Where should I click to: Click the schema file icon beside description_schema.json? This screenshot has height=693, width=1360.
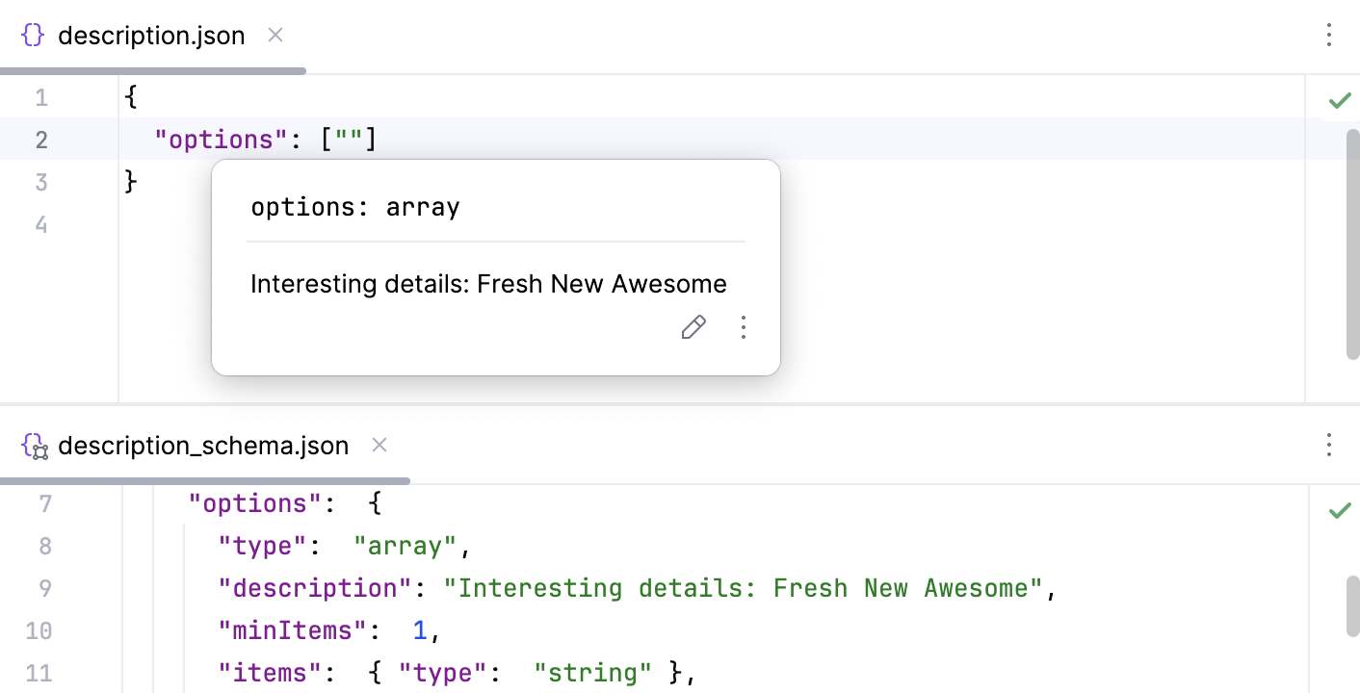32,445
